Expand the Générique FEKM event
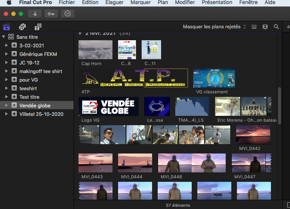Screen dimensions: 290x209 point(6,54)
